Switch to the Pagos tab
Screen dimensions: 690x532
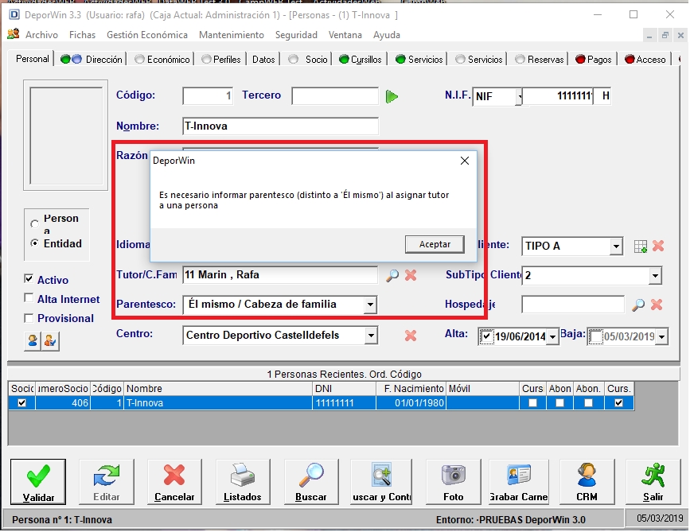click(x=594, y=60)
